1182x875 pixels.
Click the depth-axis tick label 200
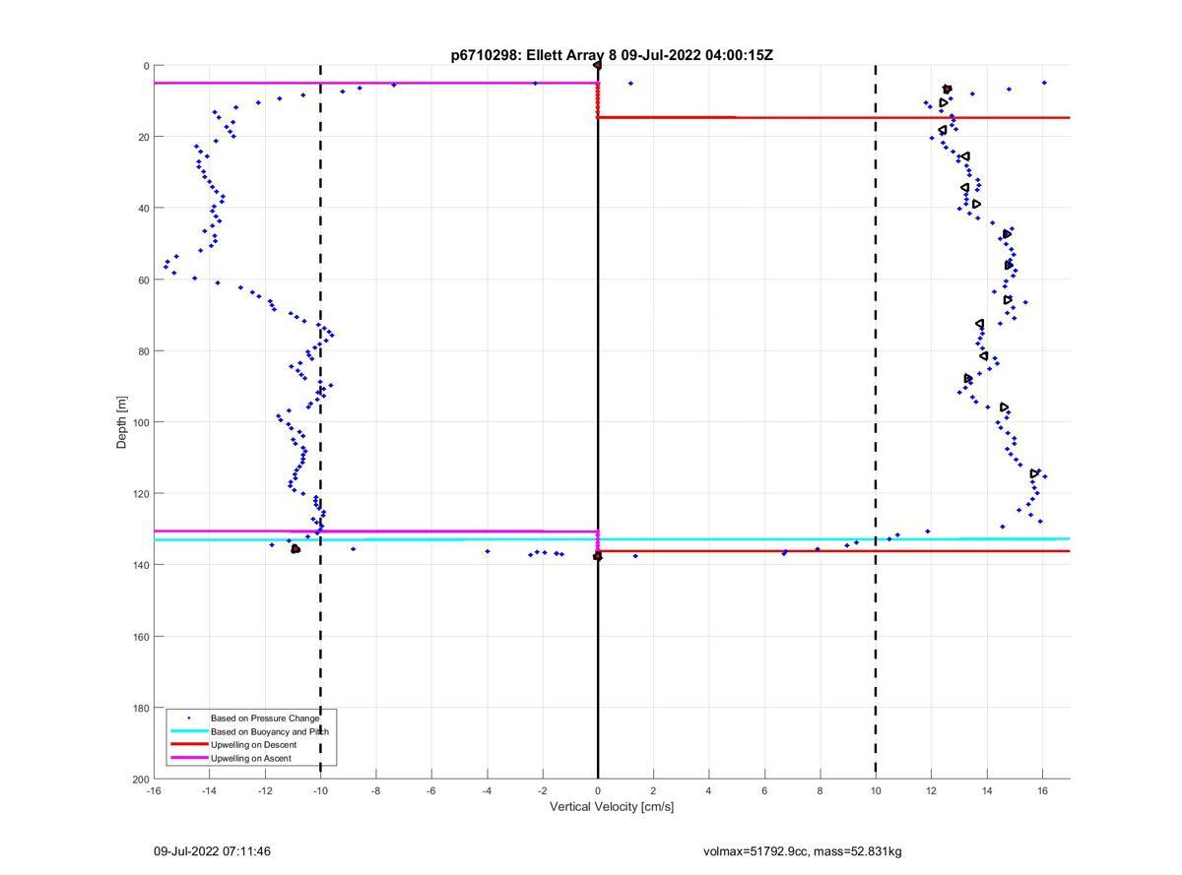click(140, 780)
